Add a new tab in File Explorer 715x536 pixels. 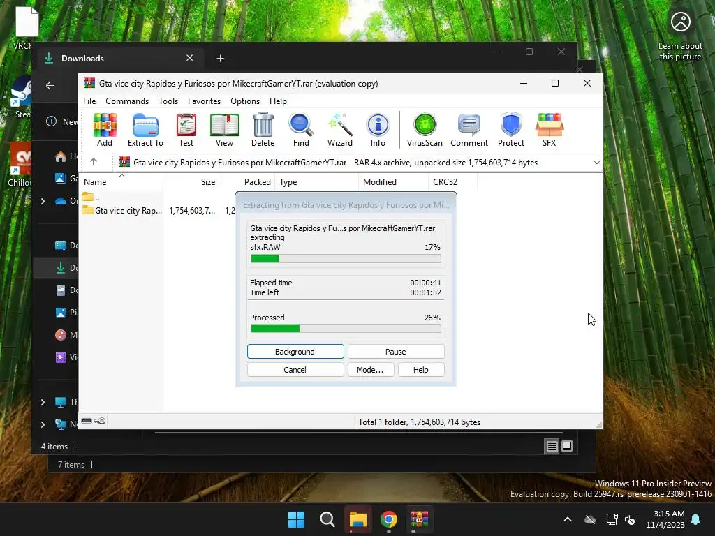[x=220, y=59]
